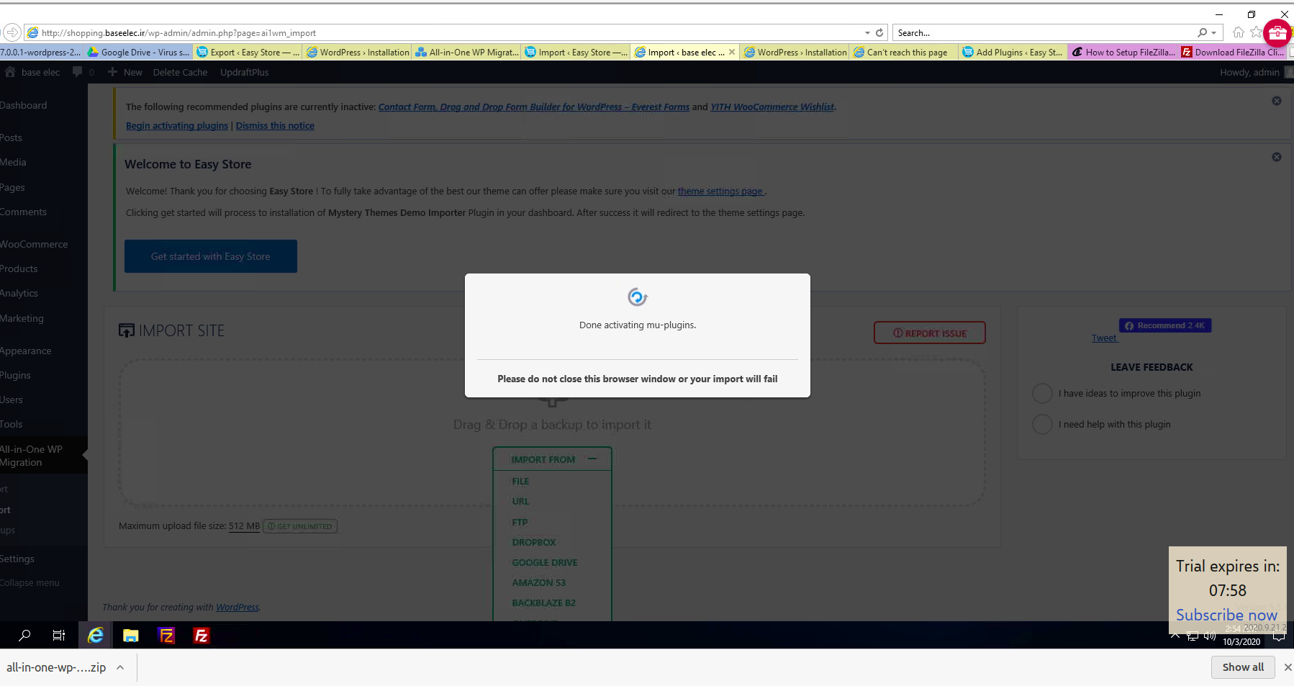Open Download FileZilla Client tab
Image resolution: width=1294 pixels, height=686 pixels.
click(1232, 52)
